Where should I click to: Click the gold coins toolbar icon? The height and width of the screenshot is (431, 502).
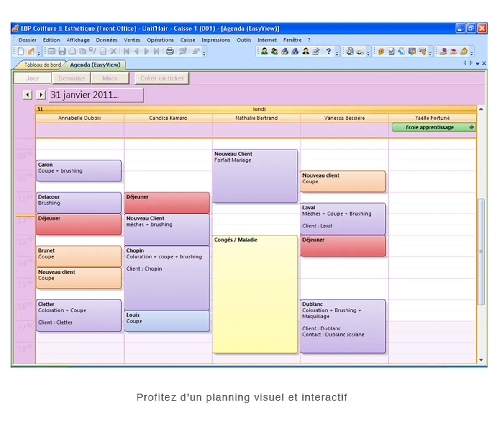coord(463,51)
